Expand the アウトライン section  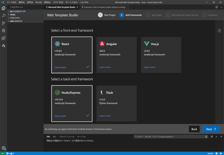pos(25,18)
